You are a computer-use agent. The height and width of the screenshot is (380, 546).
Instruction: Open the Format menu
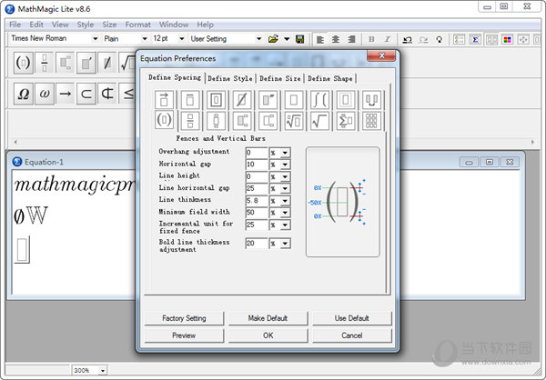(x=138, y=25)
